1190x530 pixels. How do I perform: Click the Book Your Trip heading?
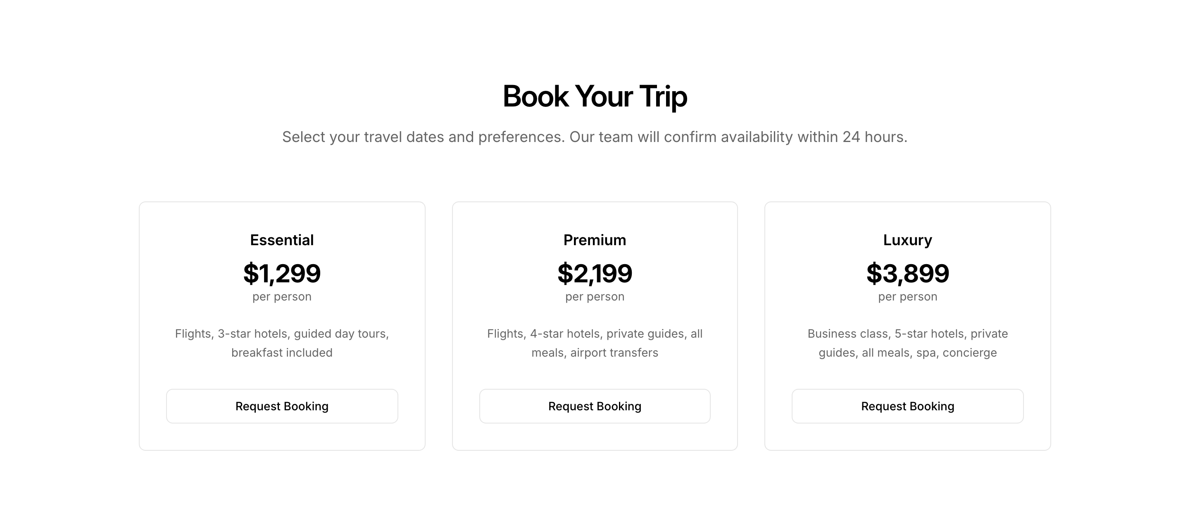(595, 96)
